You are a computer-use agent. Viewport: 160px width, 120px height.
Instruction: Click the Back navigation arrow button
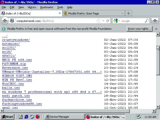[x=5, y=21]
